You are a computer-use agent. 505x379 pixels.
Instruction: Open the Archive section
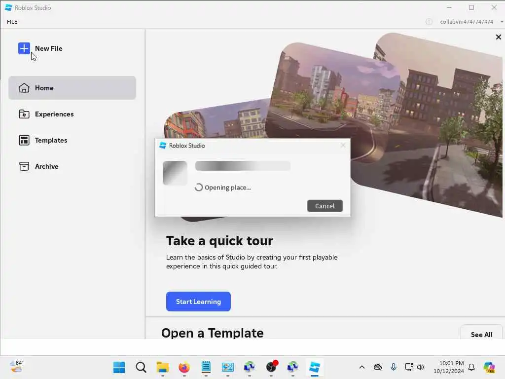pyautogui.click(x=72, y=166)
